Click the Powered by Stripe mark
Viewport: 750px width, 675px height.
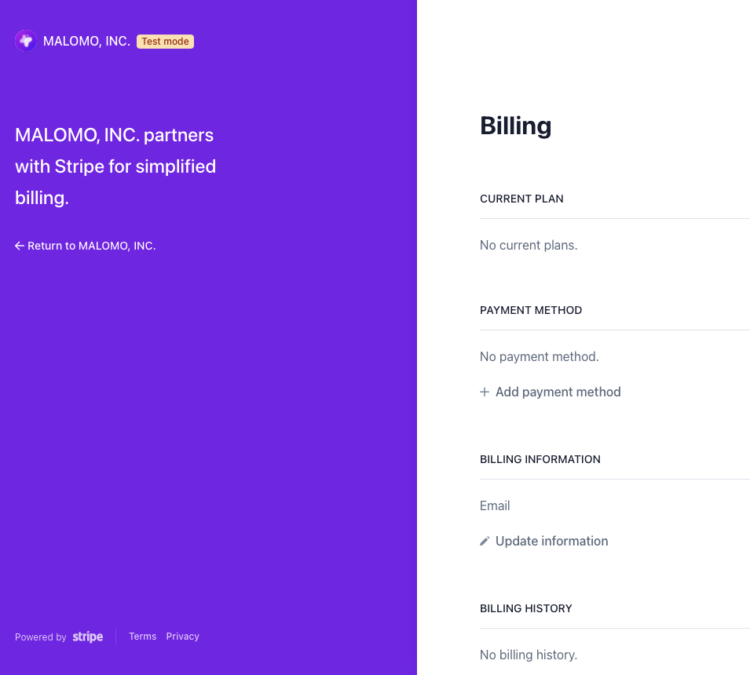59,637
